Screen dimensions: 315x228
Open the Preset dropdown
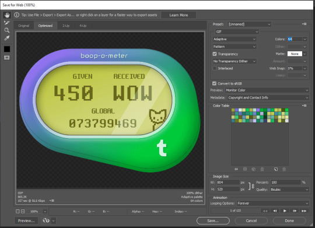tap(249, 24)
